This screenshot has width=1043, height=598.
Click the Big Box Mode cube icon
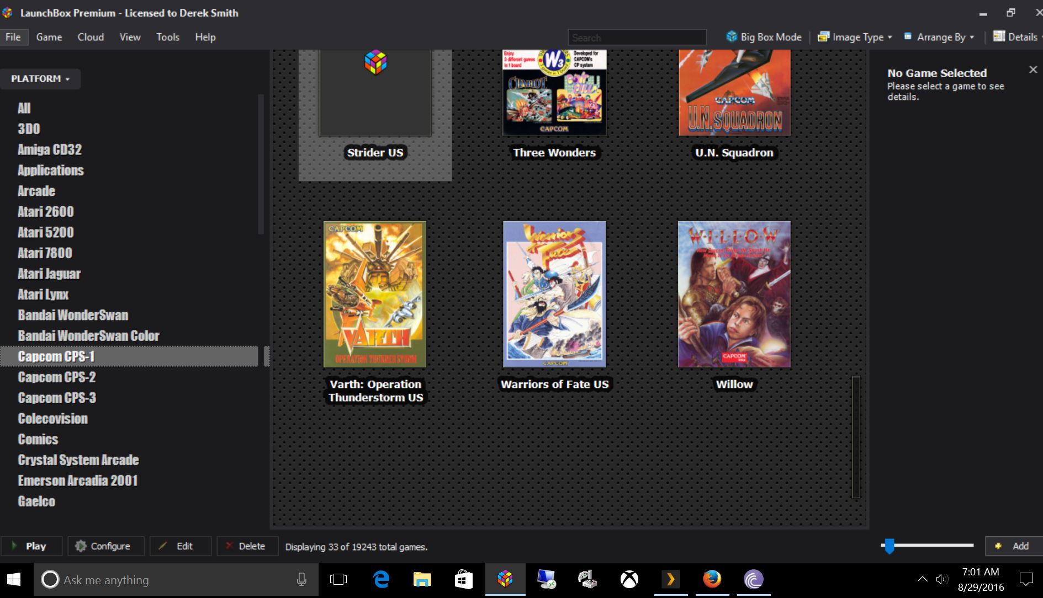click(732, 36)
